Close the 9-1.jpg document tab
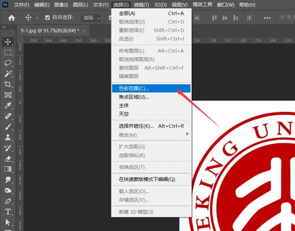 click(84, 31)
